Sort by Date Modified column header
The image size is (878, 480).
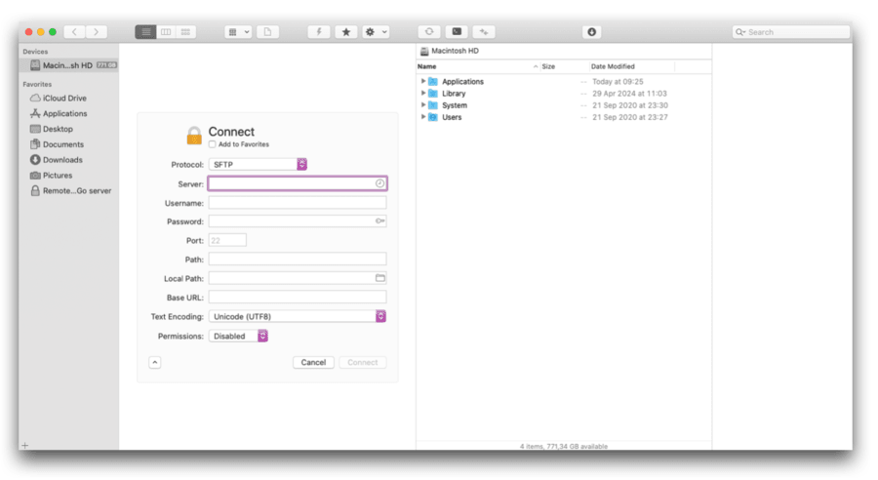tap(632, 66)
